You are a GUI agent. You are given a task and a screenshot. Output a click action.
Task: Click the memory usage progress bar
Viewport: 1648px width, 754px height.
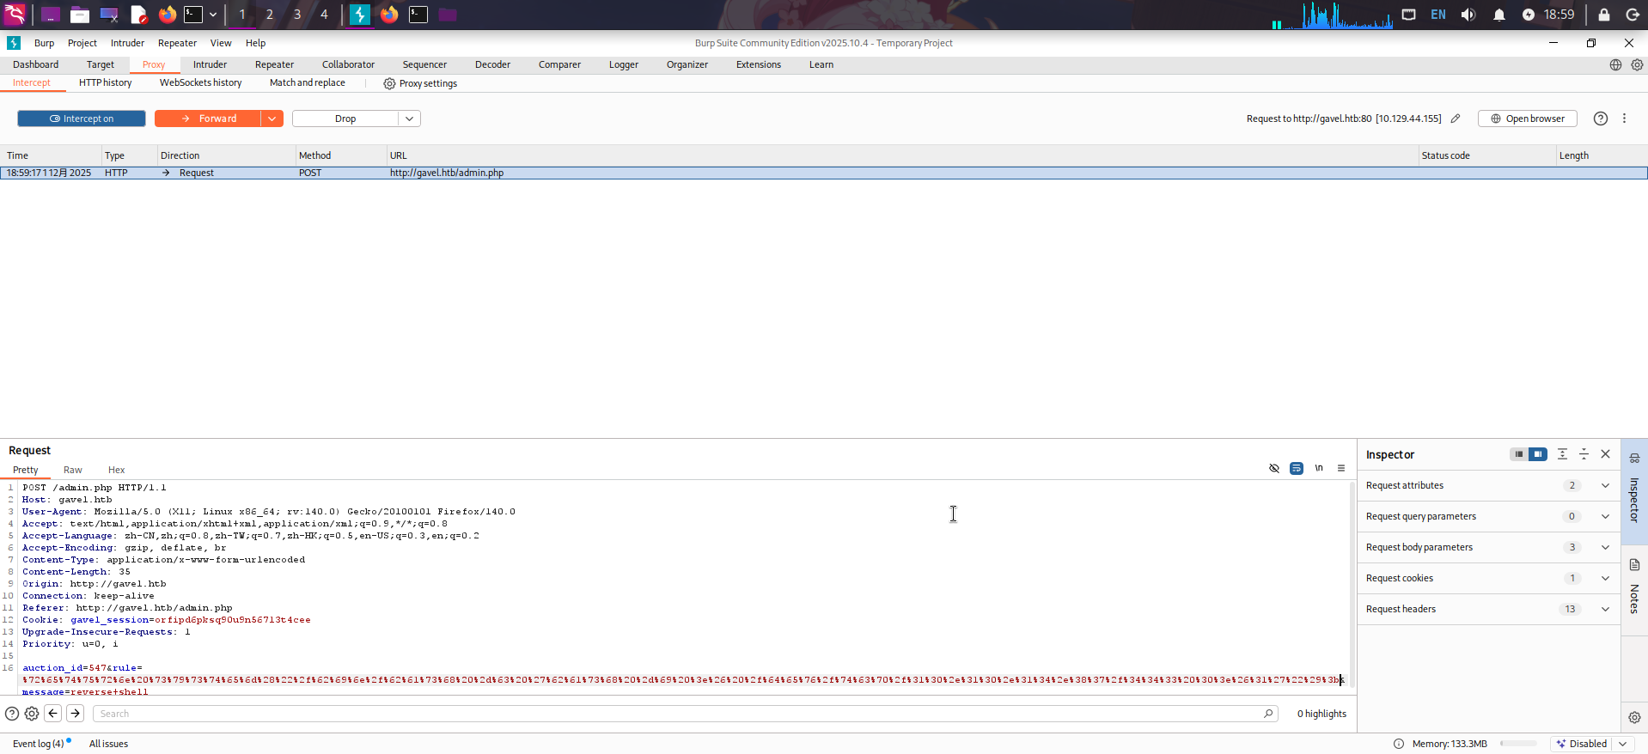pos(1518,744)
